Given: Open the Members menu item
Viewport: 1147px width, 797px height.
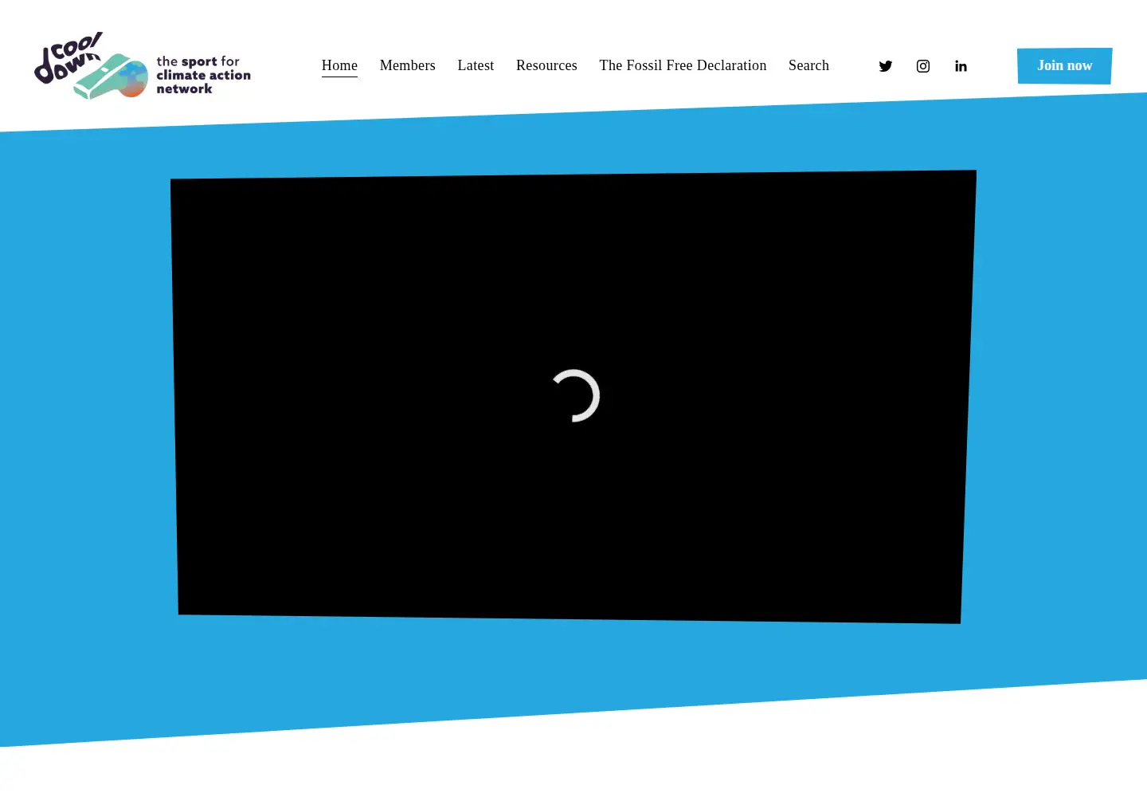Looking at the screenshot, I should pos(408,65).
